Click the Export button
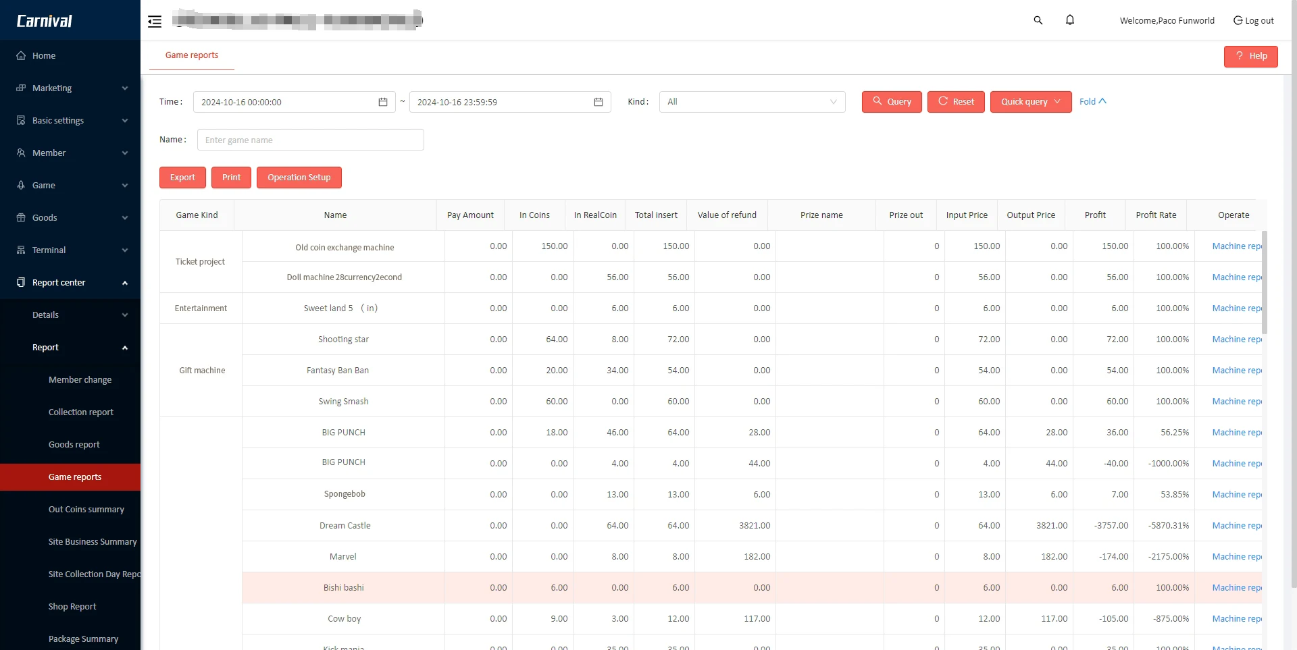Screen dimensions: 1297x650 pyautogui.click(x=182, y=177)
